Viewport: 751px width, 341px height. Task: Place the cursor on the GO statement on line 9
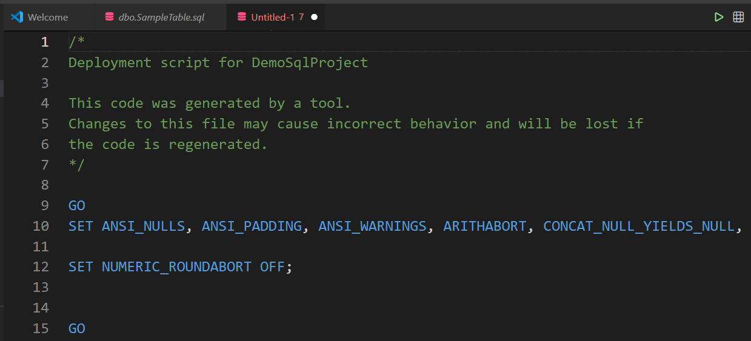click(77, 205)
